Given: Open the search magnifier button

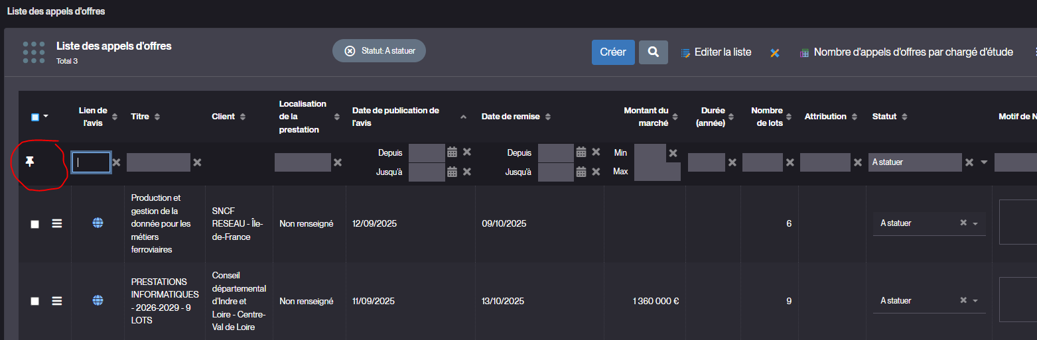Looking at the screenshot, I should (x=653, y=52).
